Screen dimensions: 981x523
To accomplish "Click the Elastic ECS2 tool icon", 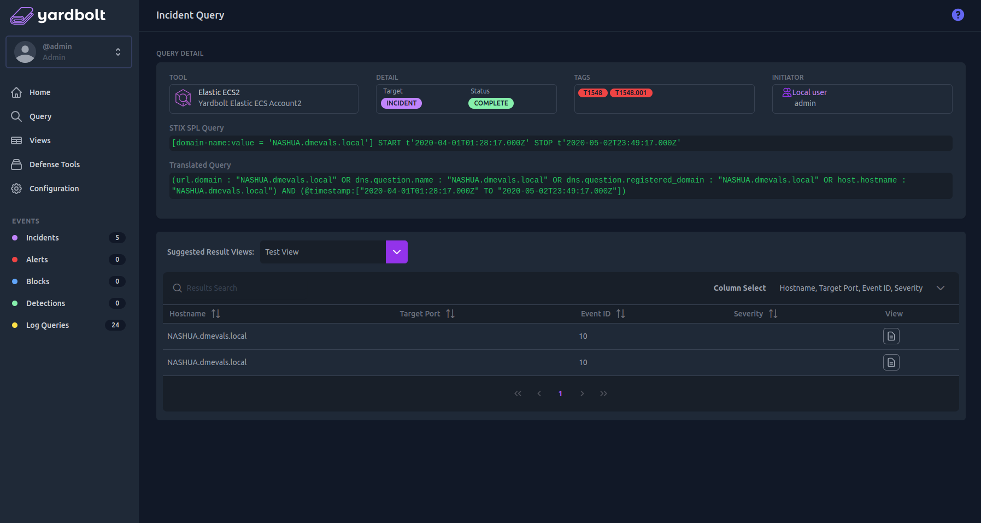I will pos(183,98).
